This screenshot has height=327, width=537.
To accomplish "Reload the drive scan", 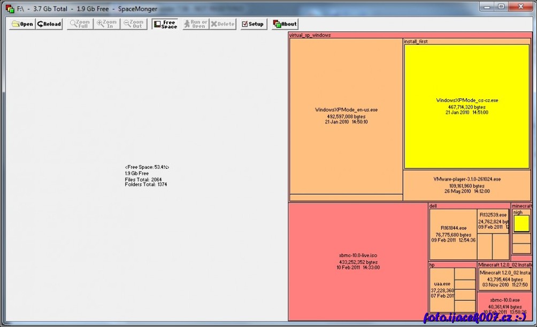I will click(x=49, y=24).
